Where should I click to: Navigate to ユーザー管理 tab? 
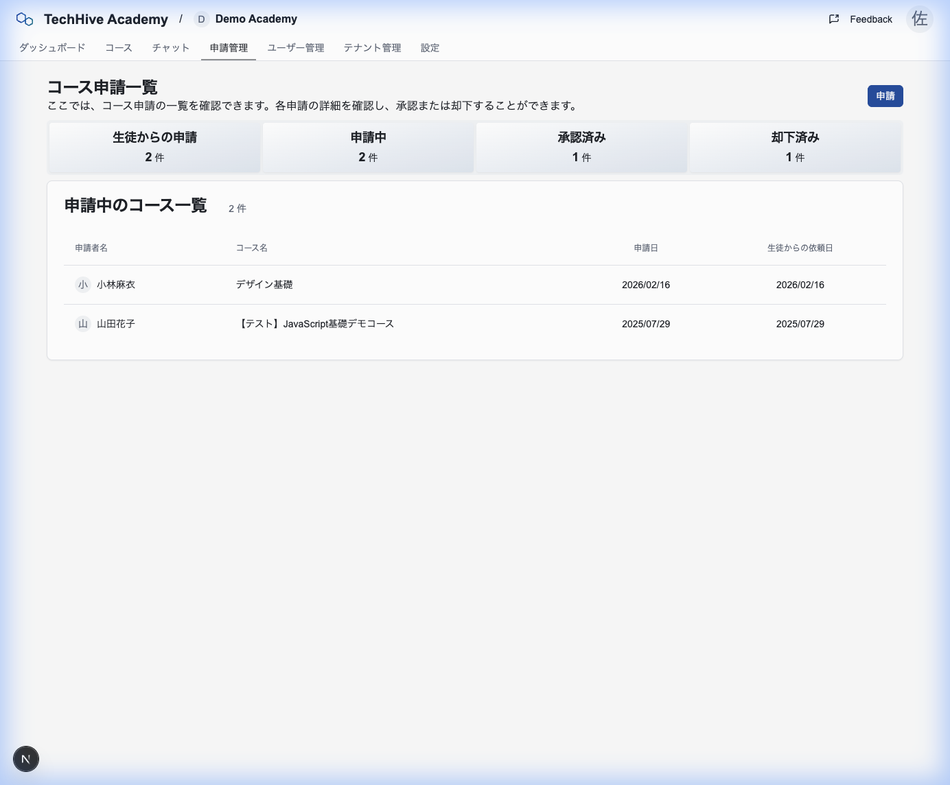pos(296,48)
